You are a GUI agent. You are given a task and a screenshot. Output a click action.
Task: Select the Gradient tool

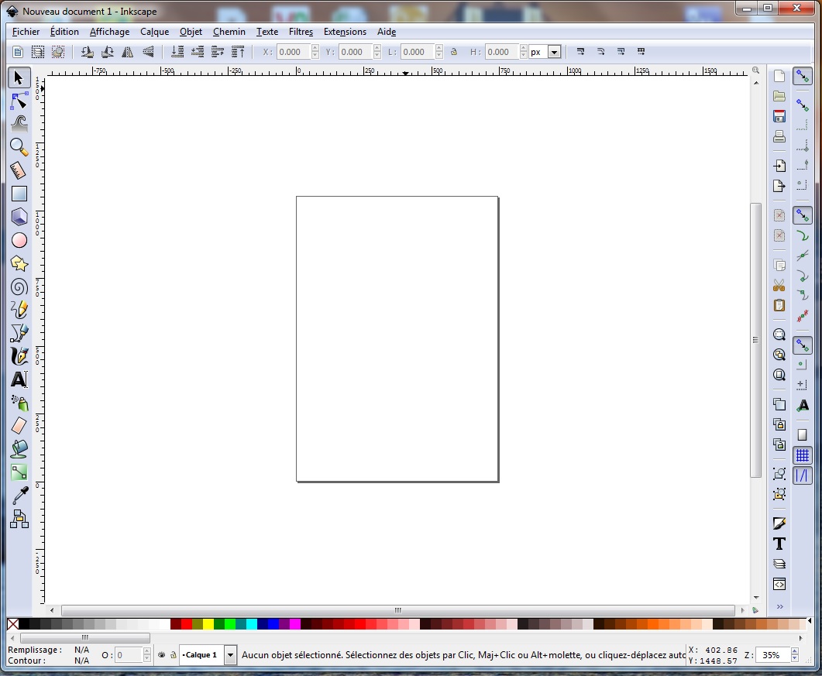tap(19, 472)
